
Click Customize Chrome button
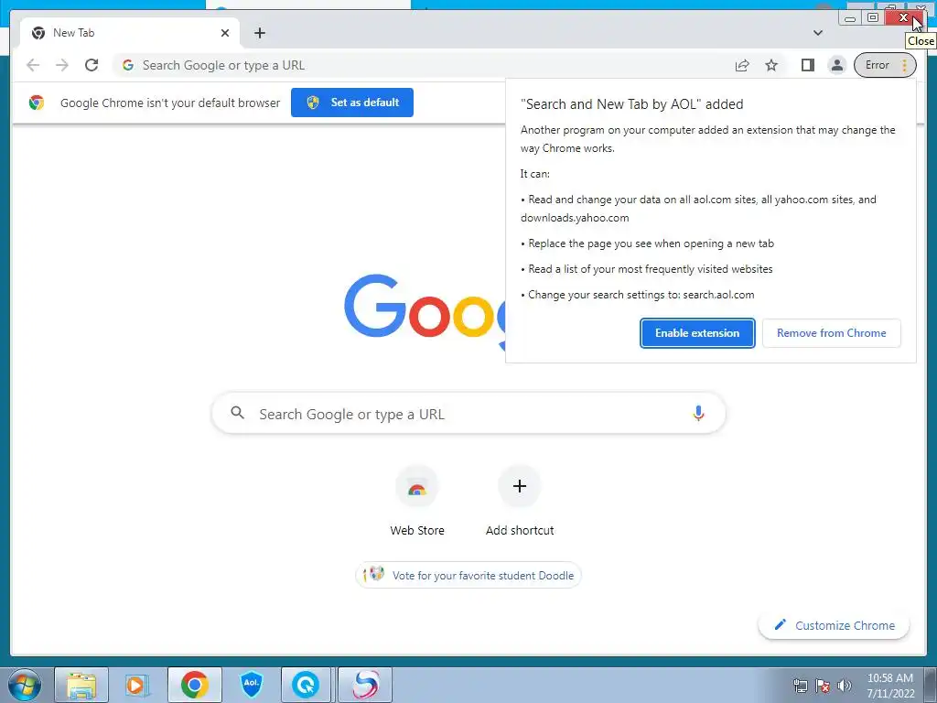[834, 625]
